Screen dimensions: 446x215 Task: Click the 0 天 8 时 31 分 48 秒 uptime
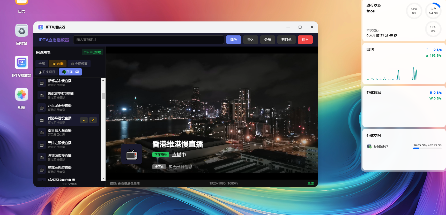tap(382, 35)
